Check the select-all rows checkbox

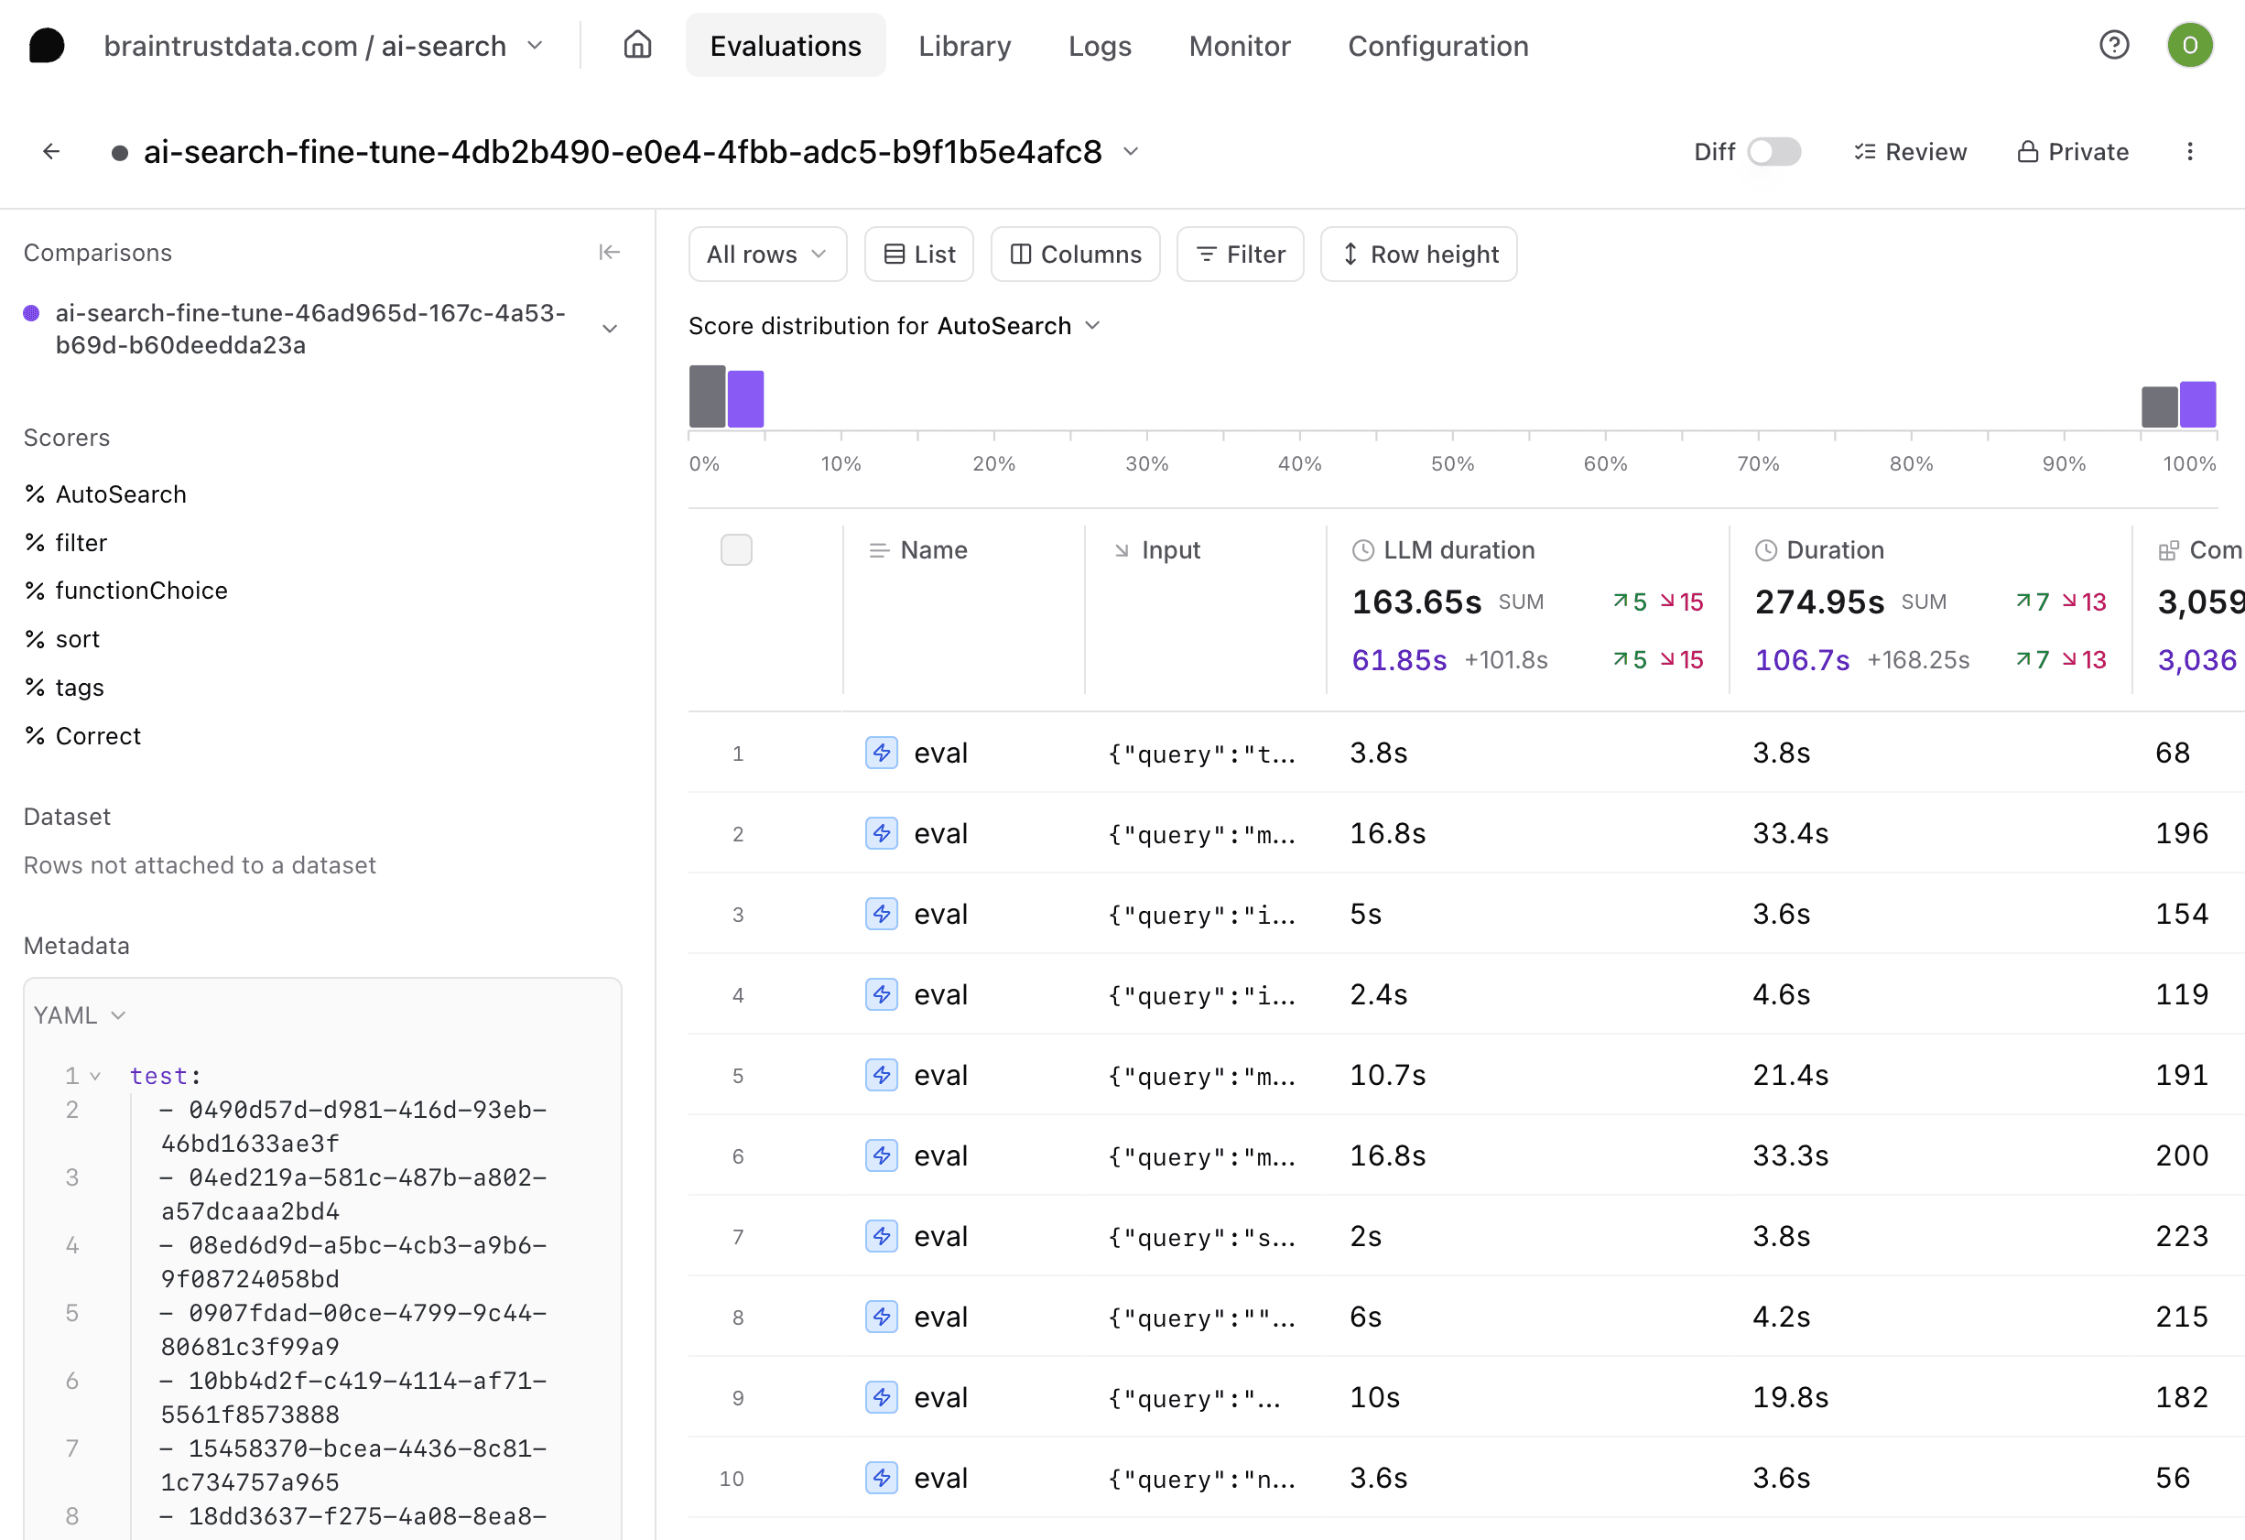coord(736,549)
